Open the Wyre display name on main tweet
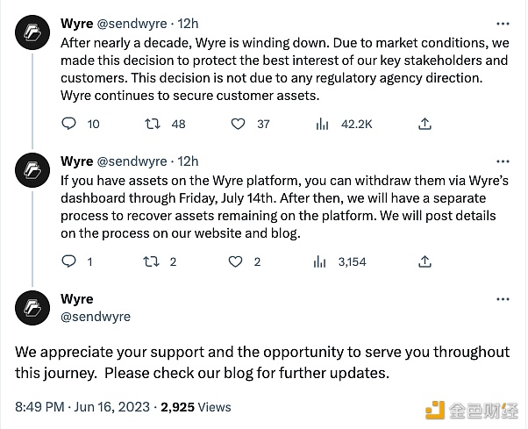This screenshot has width=528, height=429. [x=77, y=299]
